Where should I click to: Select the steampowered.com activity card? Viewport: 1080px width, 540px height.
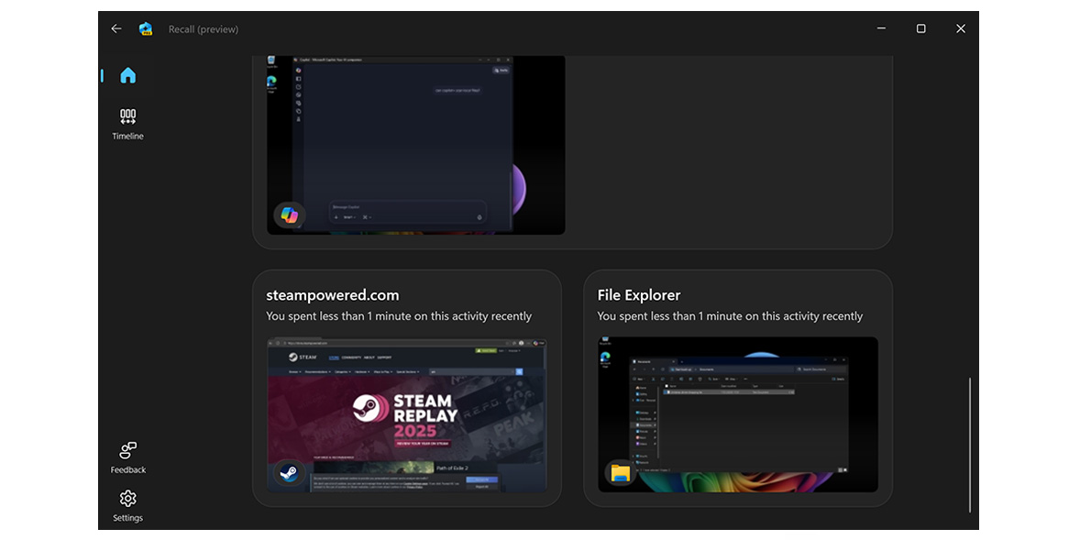point(409,388)
